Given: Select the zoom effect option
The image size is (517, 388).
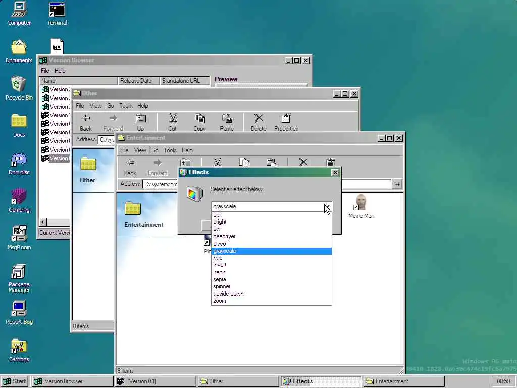Looking at the screenshot, I should pyautogui.click(x=271, y=301).
